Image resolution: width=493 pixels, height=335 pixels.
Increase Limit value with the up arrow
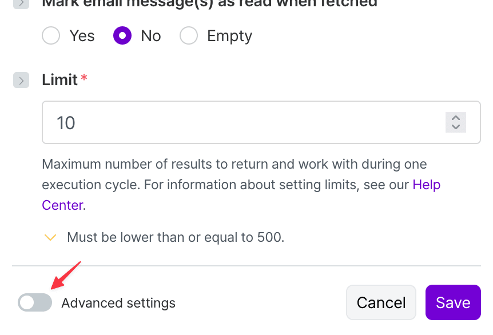tap(456, 118)
